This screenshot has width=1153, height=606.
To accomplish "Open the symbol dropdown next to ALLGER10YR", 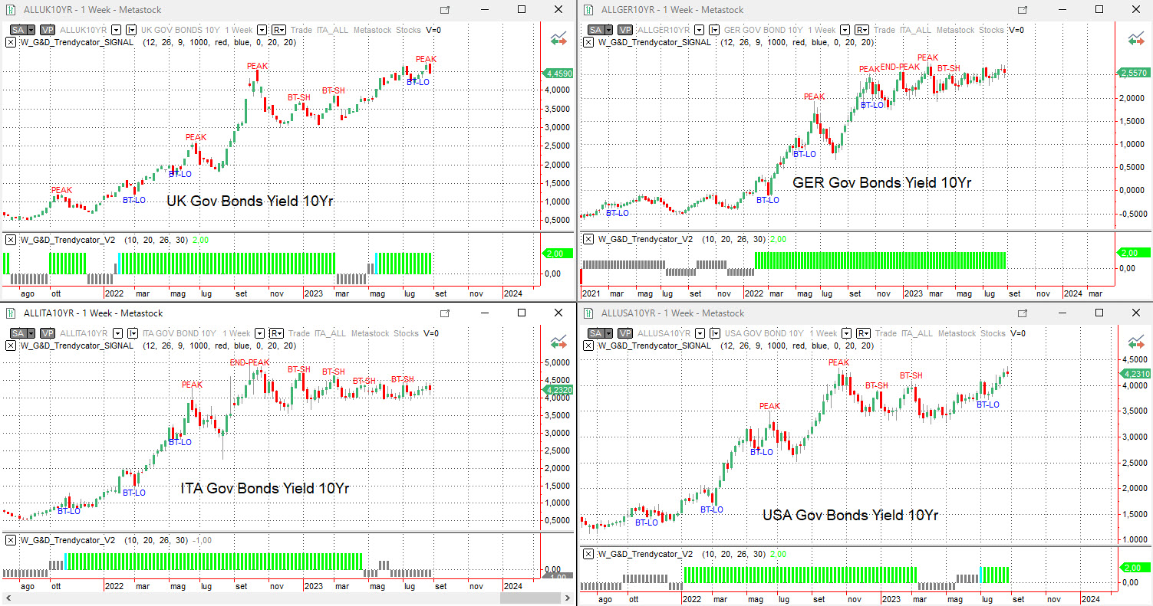I will tap(700, 30).
